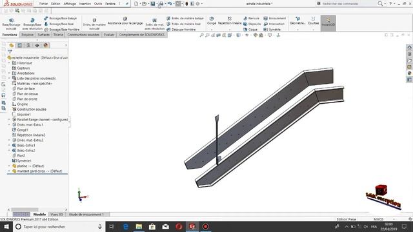
Task: Open the Fichier menu
Action: (x=43, y=4)
